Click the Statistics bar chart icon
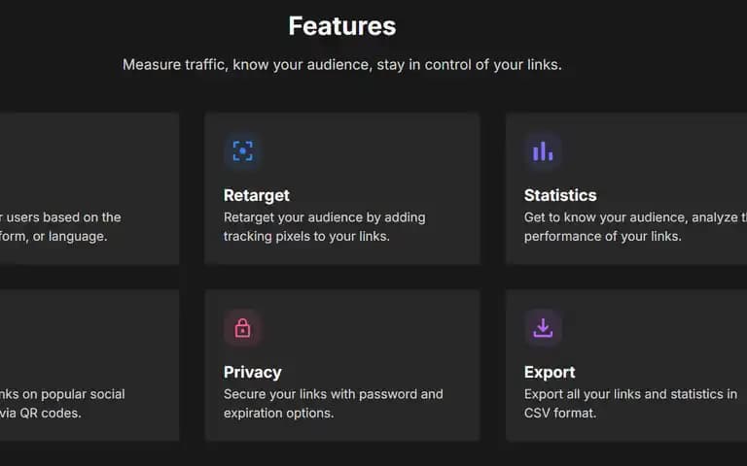Image resolution: width=747 pixels, height=466 pixels. point(543,151)
